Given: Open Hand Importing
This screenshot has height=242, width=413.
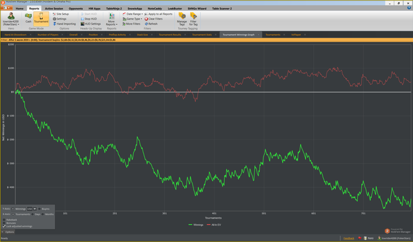Looking at the screenshot, I should click(64, 24).
